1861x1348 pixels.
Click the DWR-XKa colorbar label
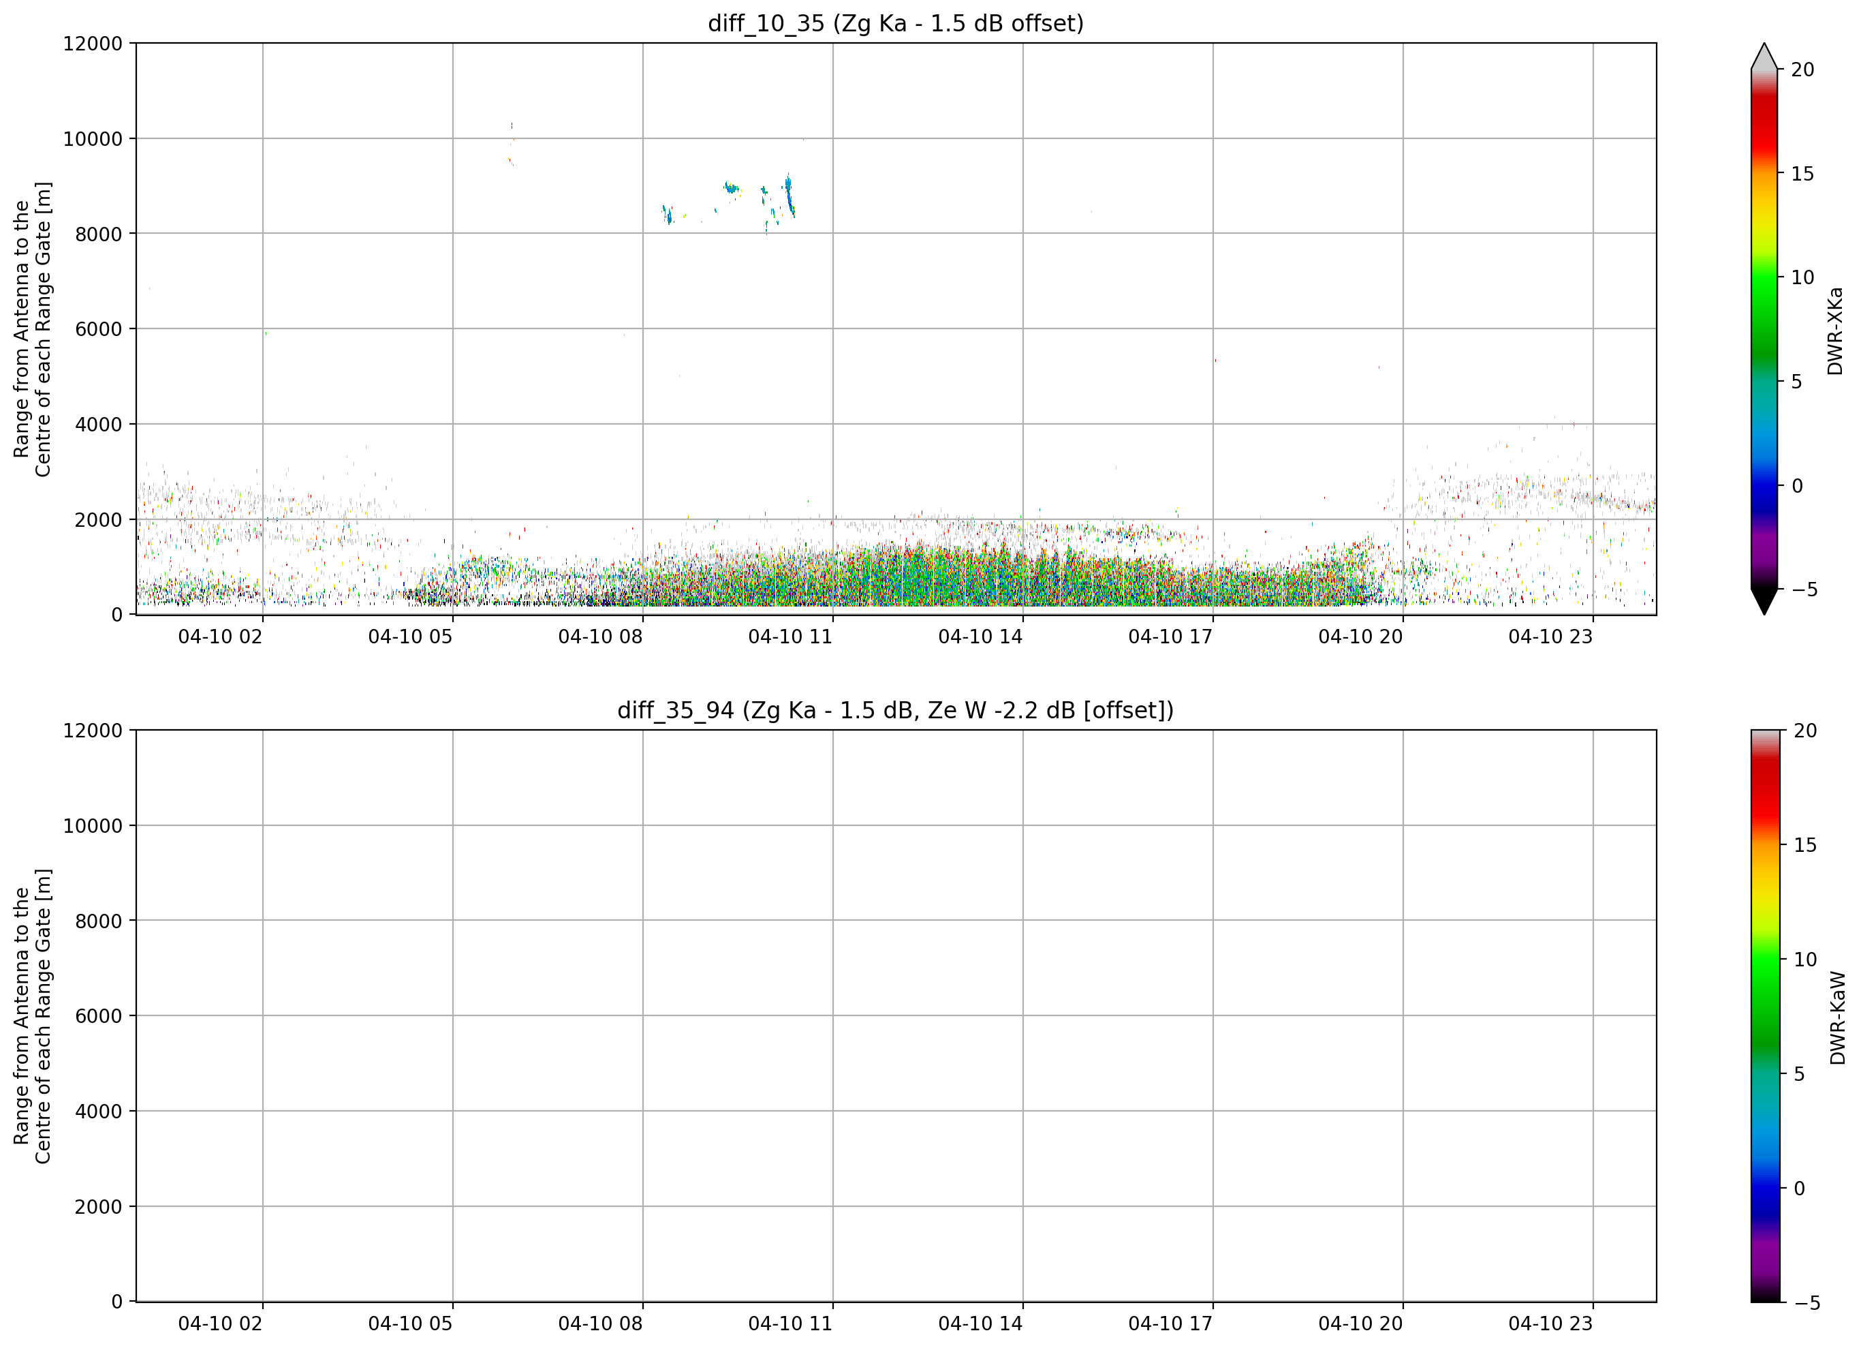pyautogui.click(x=1834, y=331)
